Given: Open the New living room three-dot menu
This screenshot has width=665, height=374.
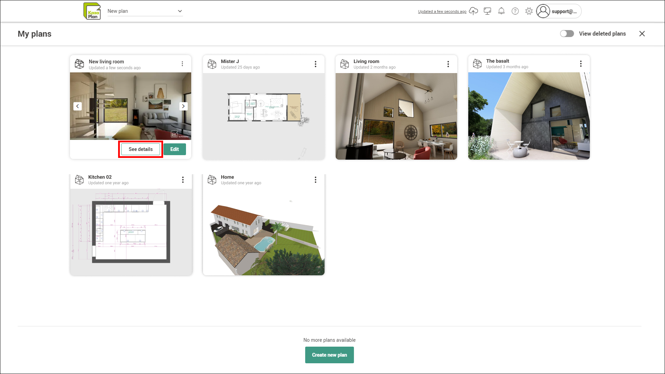Looking at the screenshot, I should pos(182,64).
